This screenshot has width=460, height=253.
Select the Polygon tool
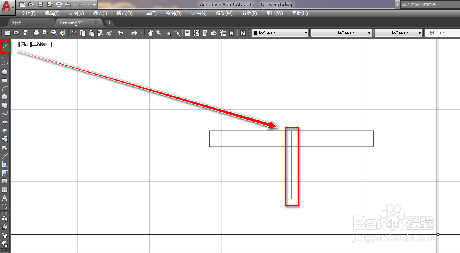point(5,72)
